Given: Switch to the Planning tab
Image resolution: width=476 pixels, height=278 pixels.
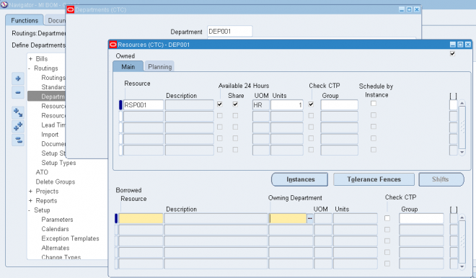Looking at the screenshot, I should 159,67.
